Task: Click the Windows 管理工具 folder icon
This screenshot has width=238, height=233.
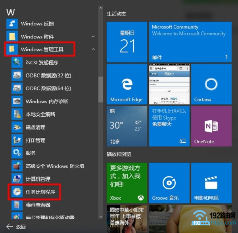Action: pyautogui.click(x=12, y=49)
